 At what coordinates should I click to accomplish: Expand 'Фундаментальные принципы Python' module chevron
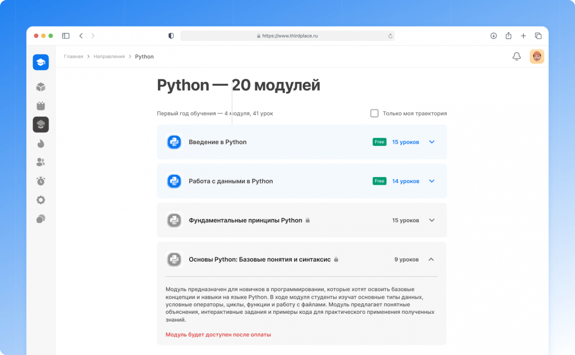pyautogui.click(x=432, y=220)
